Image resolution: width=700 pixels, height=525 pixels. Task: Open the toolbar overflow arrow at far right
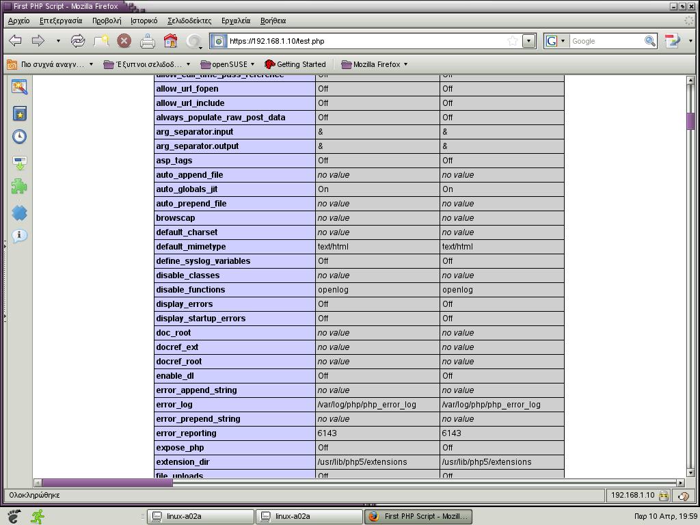pos(690,41)
